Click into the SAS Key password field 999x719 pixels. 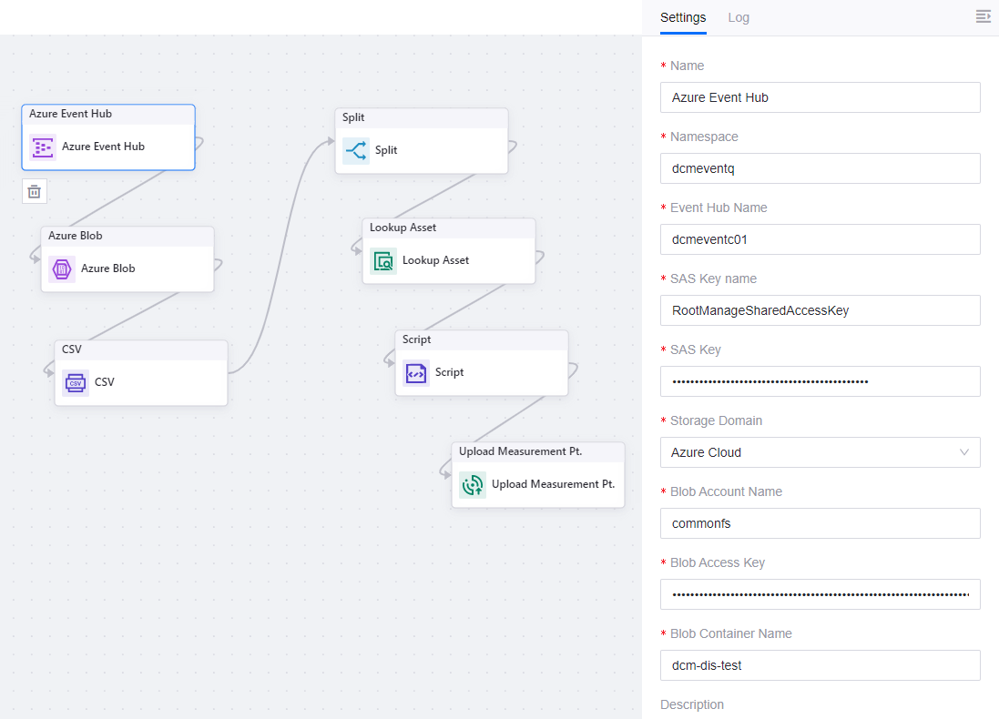820,381
